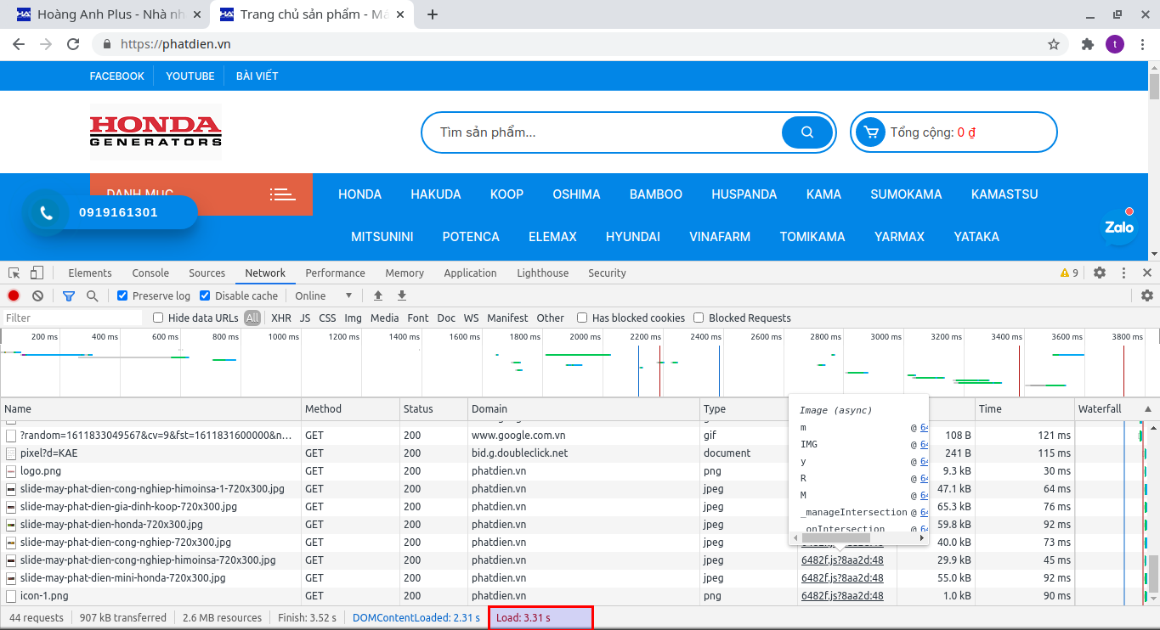Click the import HAR file upload icon

pos(378,295)
